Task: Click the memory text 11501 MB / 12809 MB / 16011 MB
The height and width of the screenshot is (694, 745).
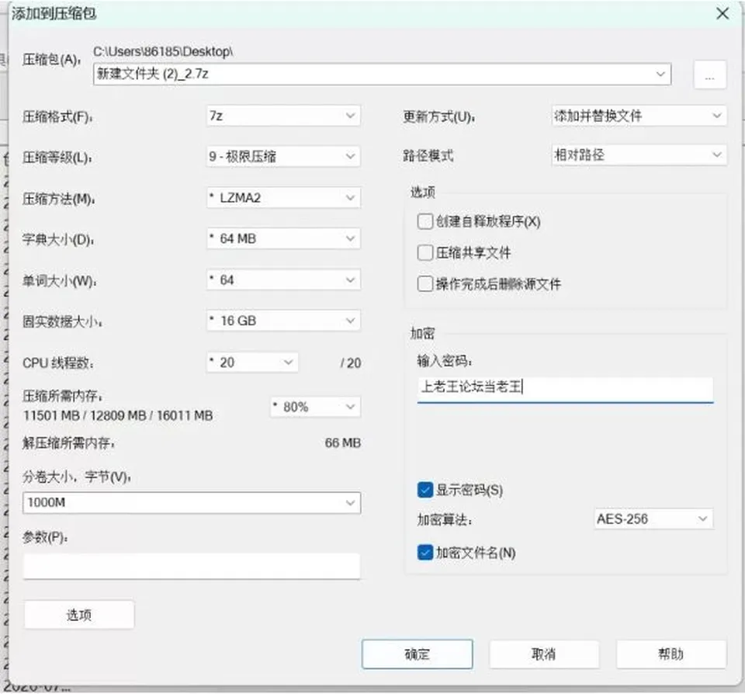Action: 118,415
